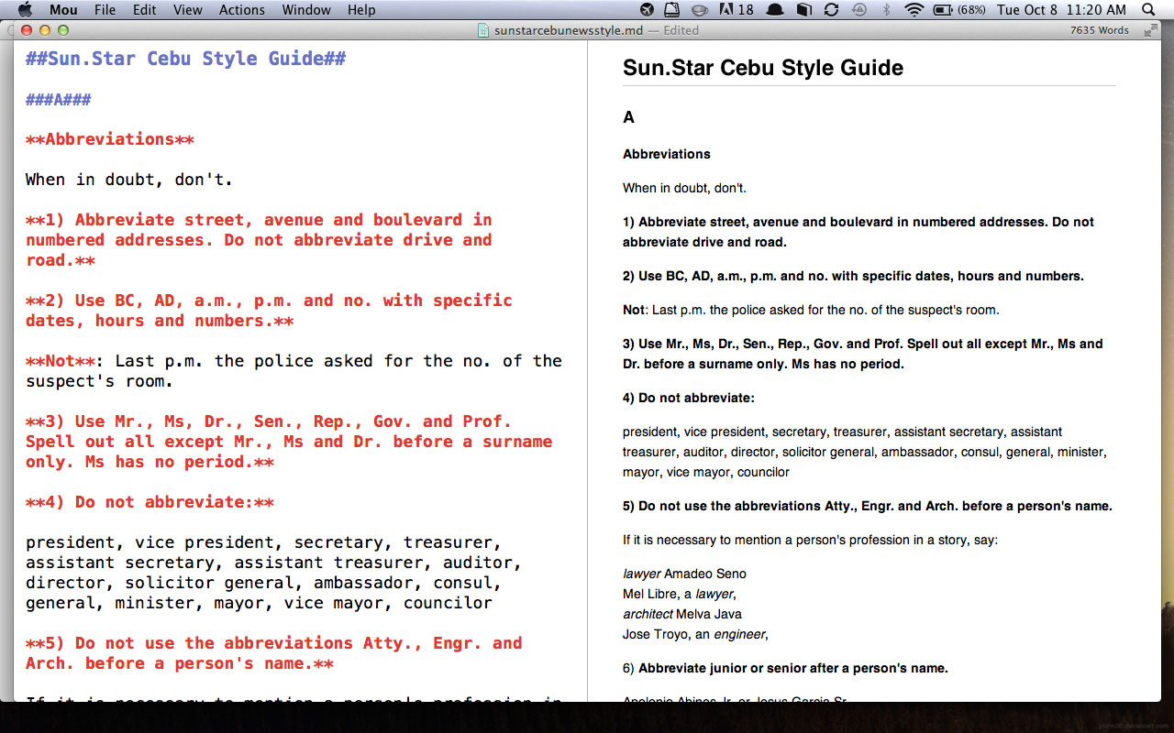Viewport: 1174px width, 733px height.
Task: Click the Adobe icon showing 18
Action: [737, 10]
